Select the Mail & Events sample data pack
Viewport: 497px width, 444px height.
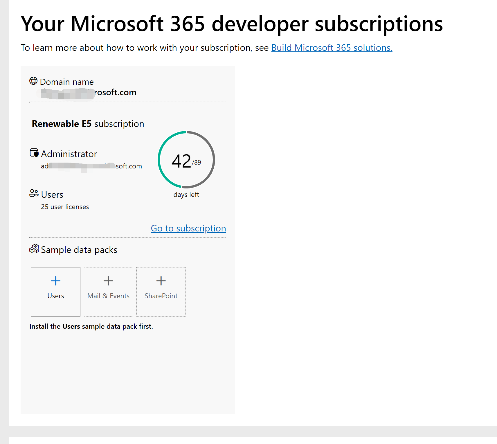pyautogui.click(x=108, y=292)
